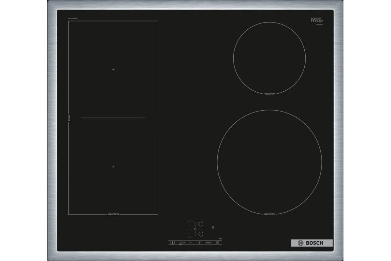Tap the center timer symbol between zone selectors

point(195,229)
